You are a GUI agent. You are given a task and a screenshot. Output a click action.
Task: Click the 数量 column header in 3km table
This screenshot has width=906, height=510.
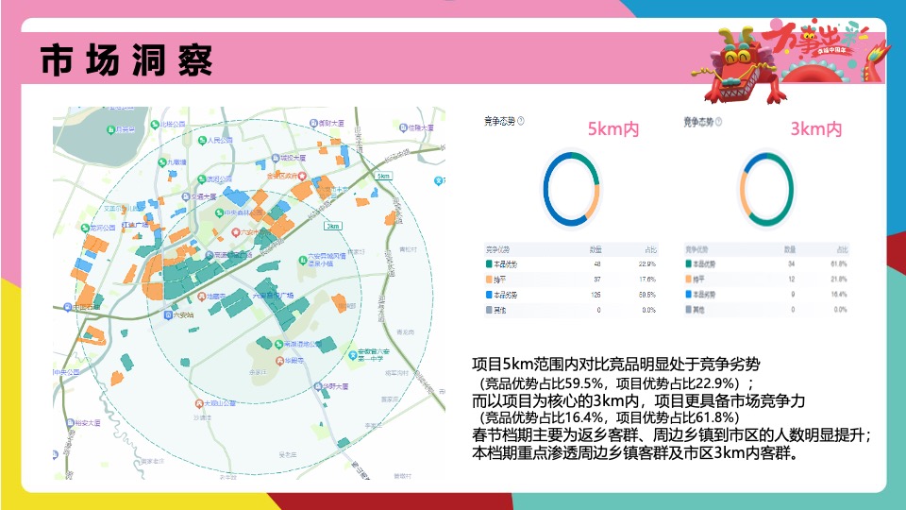790,249
